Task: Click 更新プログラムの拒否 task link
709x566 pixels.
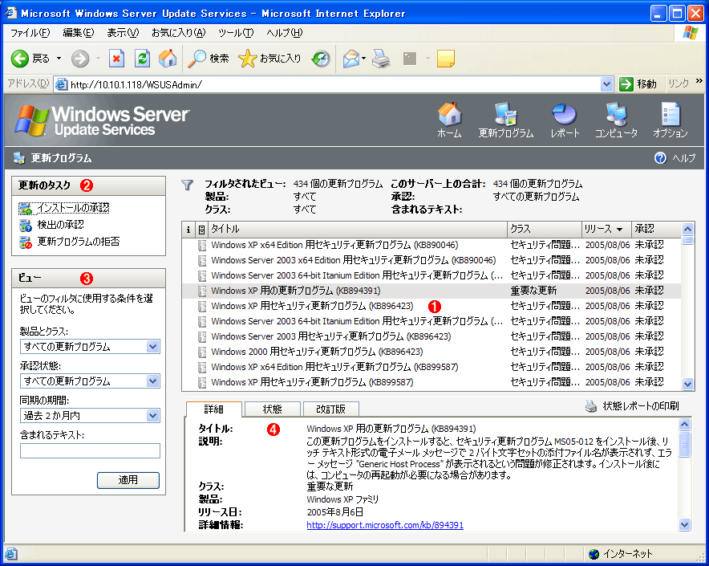Action: 79,242
